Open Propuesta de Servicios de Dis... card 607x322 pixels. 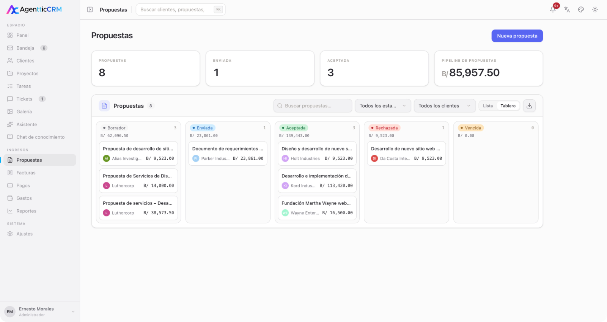138,181
